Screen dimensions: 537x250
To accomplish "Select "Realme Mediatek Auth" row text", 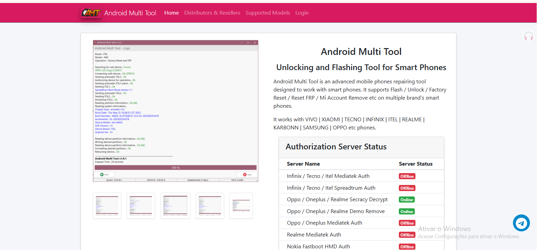I will pos(314,235).
